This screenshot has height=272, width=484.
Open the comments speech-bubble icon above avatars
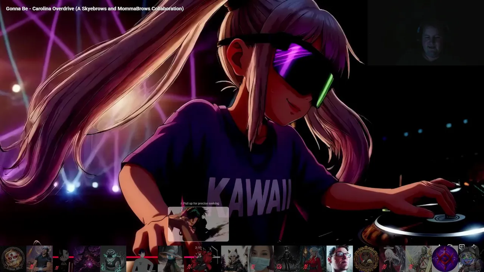click(462, 247)
